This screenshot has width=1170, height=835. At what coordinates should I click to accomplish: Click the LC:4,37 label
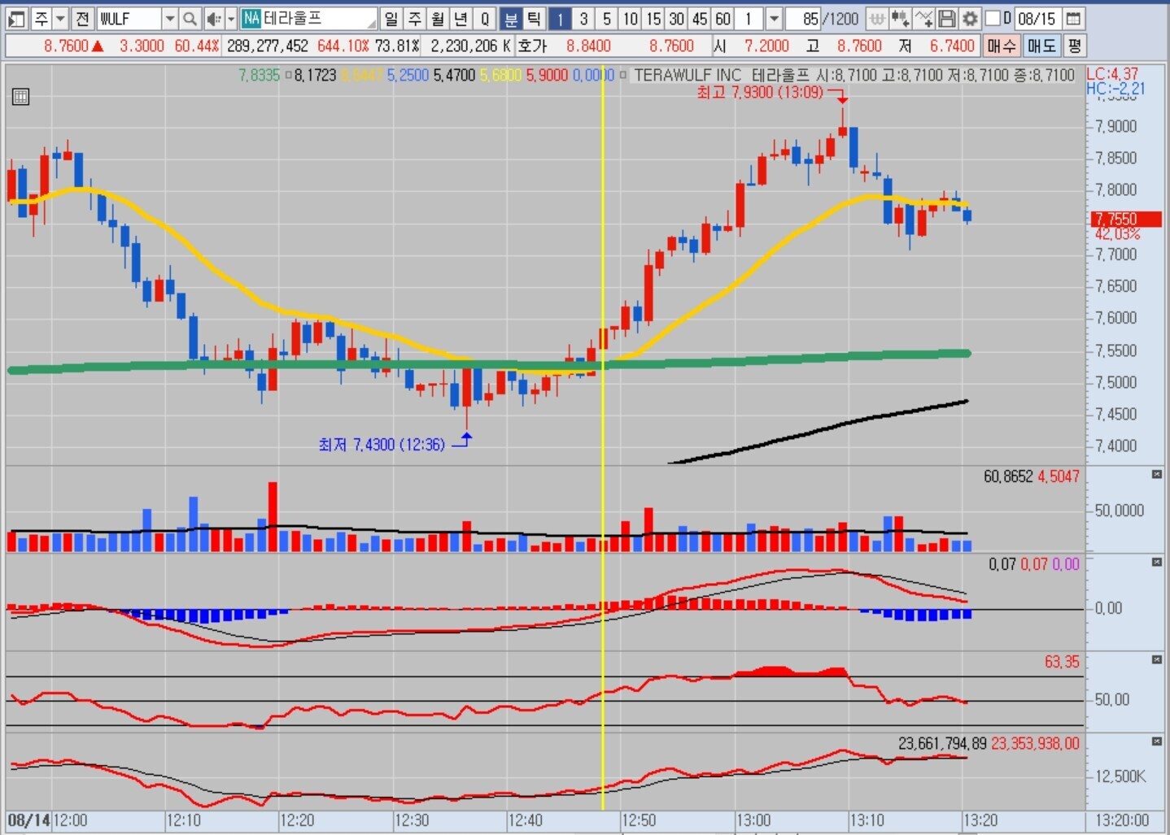tap(1112, 74)
